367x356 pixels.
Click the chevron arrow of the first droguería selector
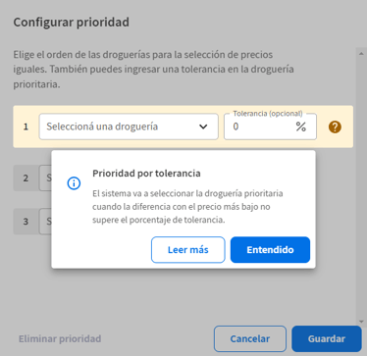[203, 127]
